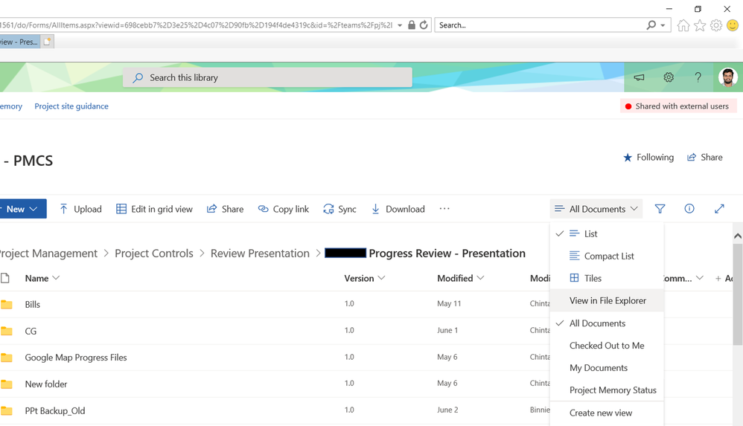Go to Project Controls breadcrumb

coord(154,254)
